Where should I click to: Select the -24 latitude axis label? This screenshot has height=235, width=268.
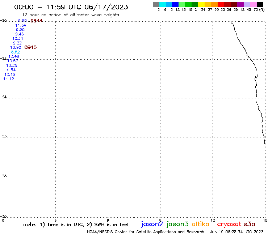tap(3, 97)
